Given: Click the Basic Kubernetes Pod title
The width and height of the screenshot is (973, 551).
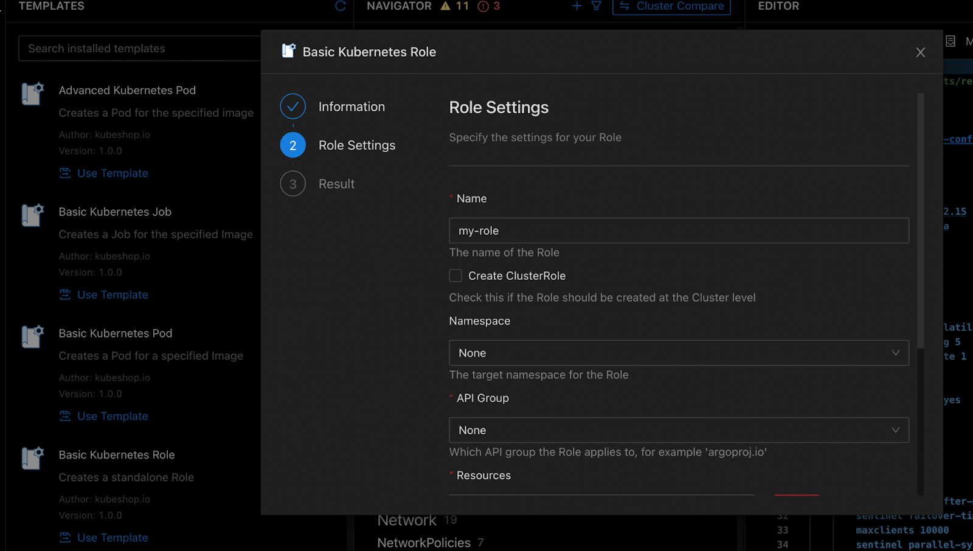Looking at the screenshot, I should coord(116,333).
